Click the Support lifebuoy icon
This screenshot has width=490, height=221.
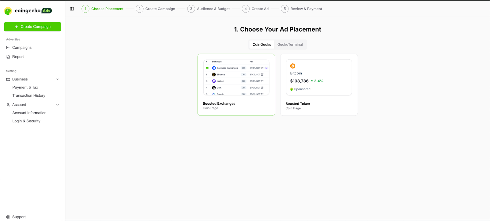coord(8,217)
